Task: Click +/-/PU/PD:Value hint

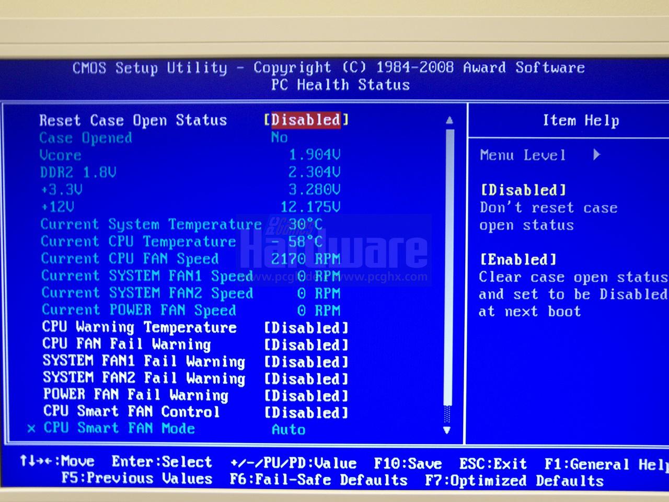Action: coord(294,463)
